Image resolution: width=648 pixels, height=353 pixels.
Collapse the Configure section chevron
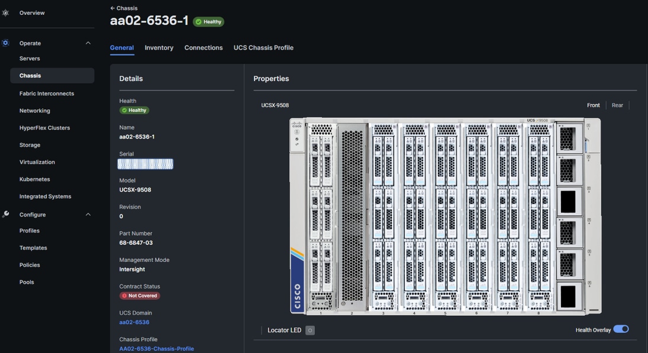pyautogui.click(x=88, y=214)
